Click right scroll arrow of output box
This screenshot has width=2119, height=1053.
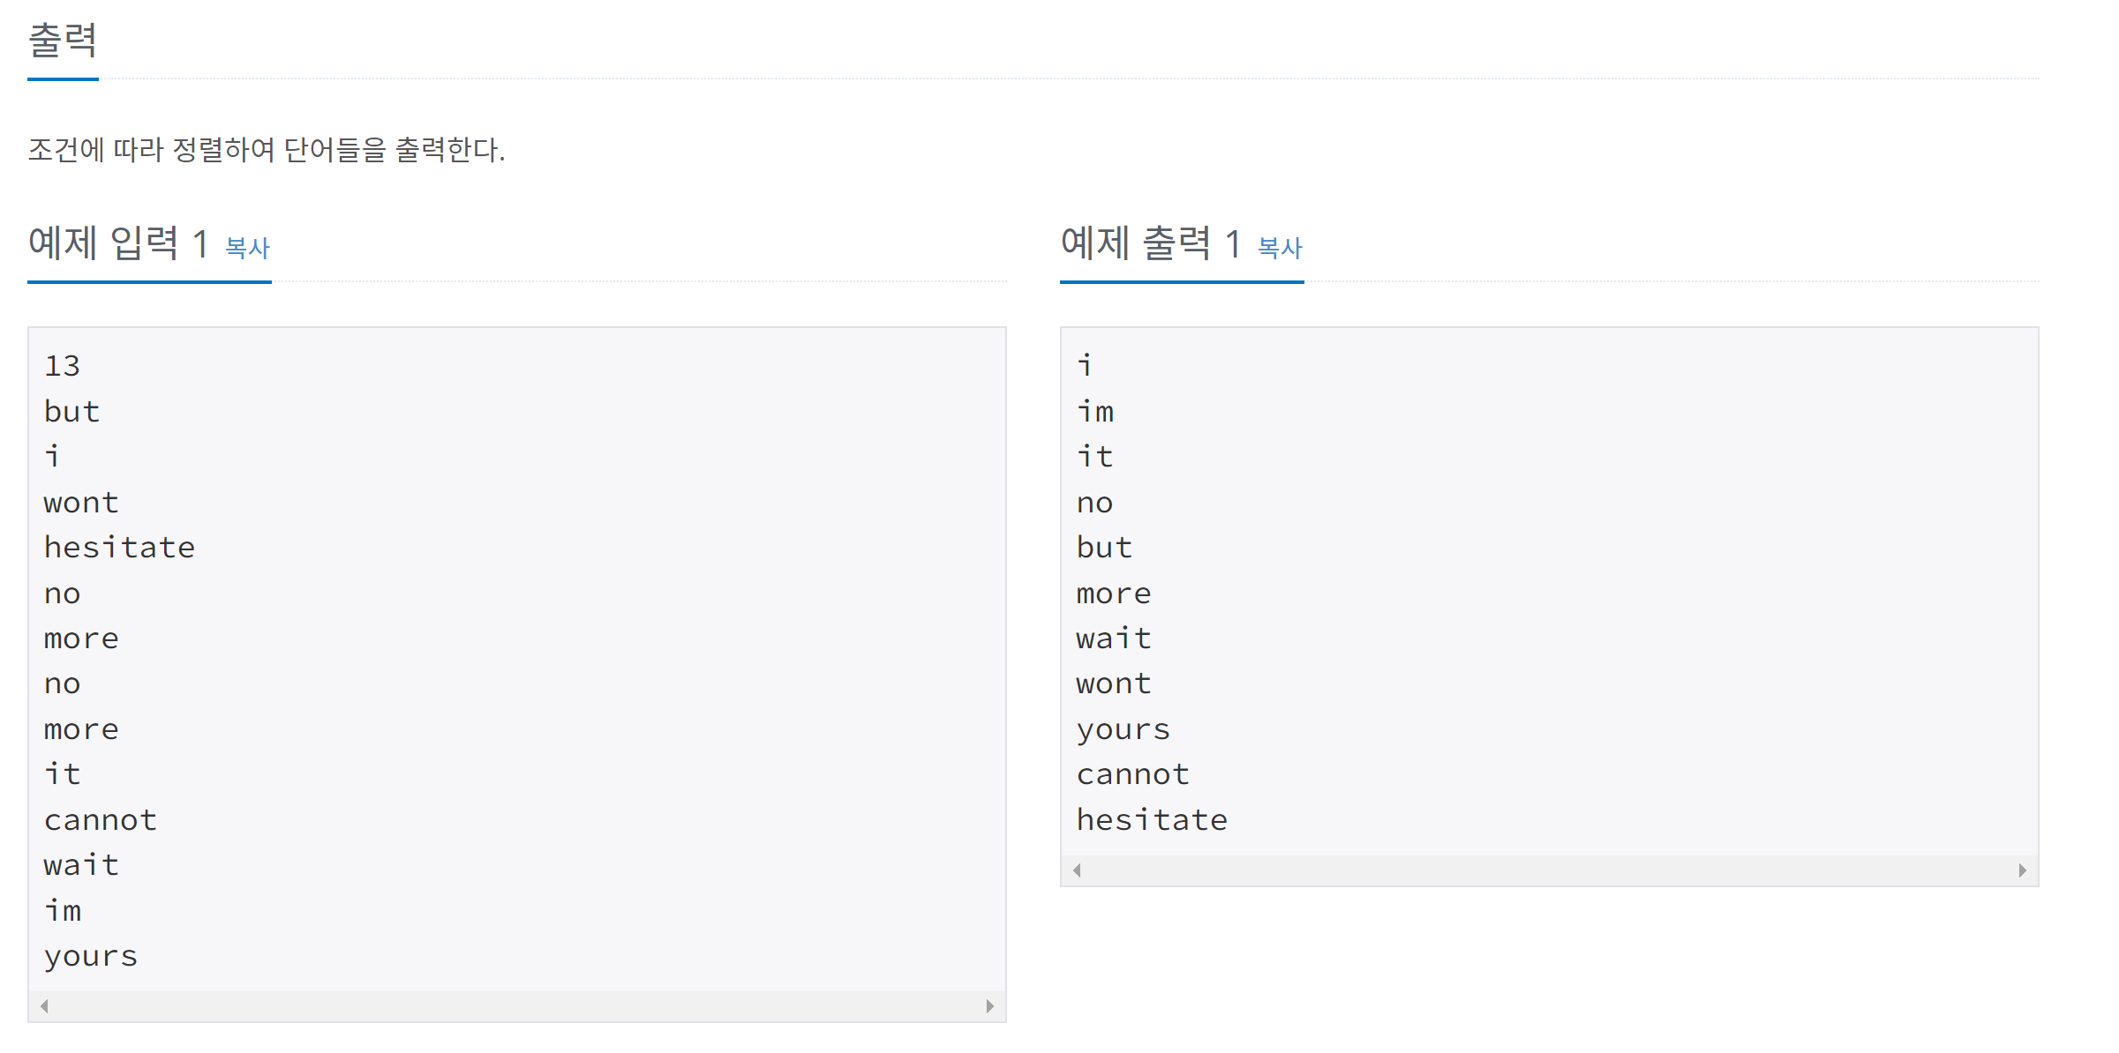[2022, 870]
